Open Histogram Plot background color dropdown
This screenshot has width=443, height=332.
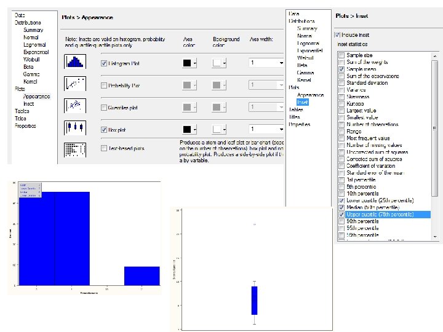(x=225, y=63)
